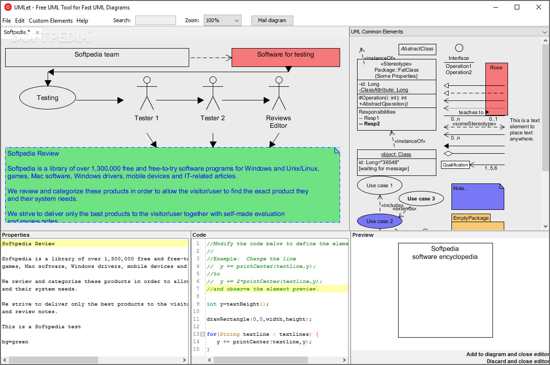The width and height of the screenshot is (550, 365).
Task: Click the Code panel scrollbar right arrow
Action: 344,360
